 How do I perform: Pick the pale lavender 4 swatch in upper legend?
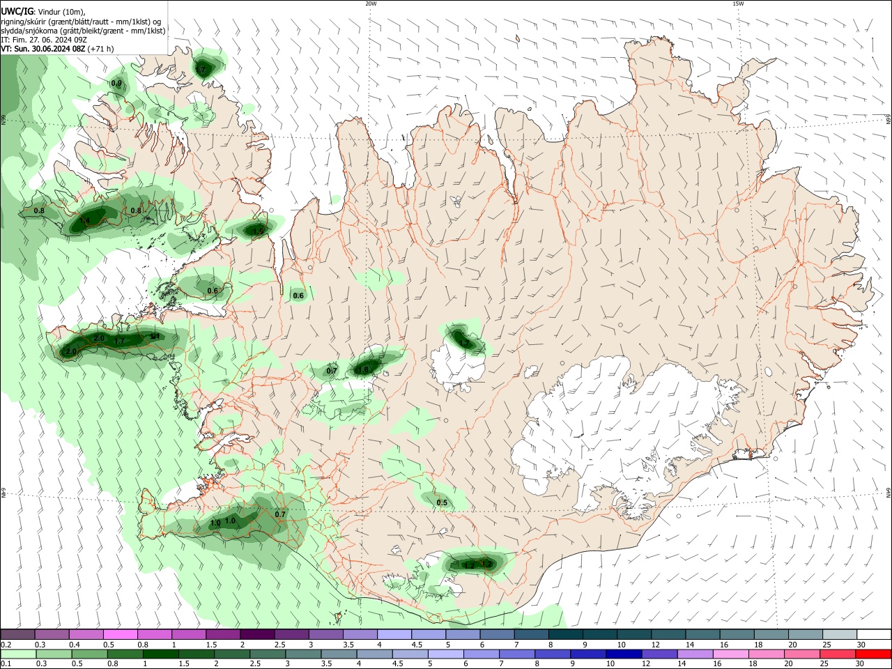click(x=394, y=635)
